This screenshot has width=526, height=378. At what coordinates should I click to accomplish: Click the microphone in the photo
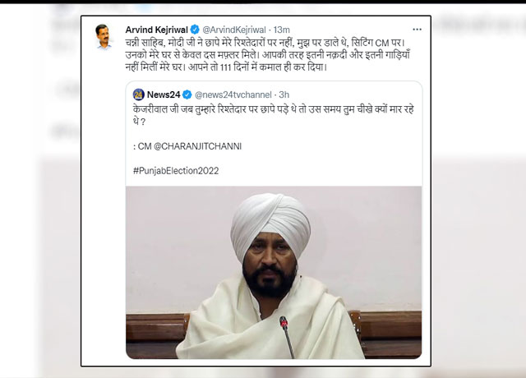point(287,336)
